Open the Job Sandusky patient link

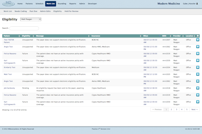(x=9, y=88)
